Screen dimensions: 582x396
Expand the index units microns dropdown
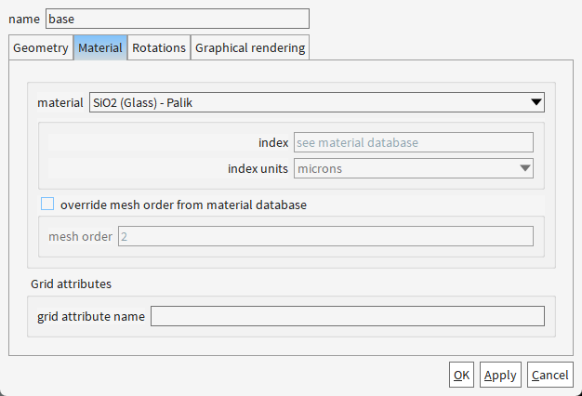414,168
